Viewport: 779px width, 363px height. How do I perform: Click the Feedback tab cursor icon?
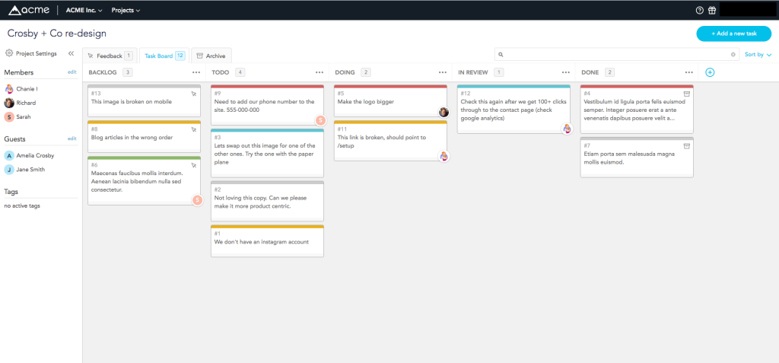coord(91,56)
